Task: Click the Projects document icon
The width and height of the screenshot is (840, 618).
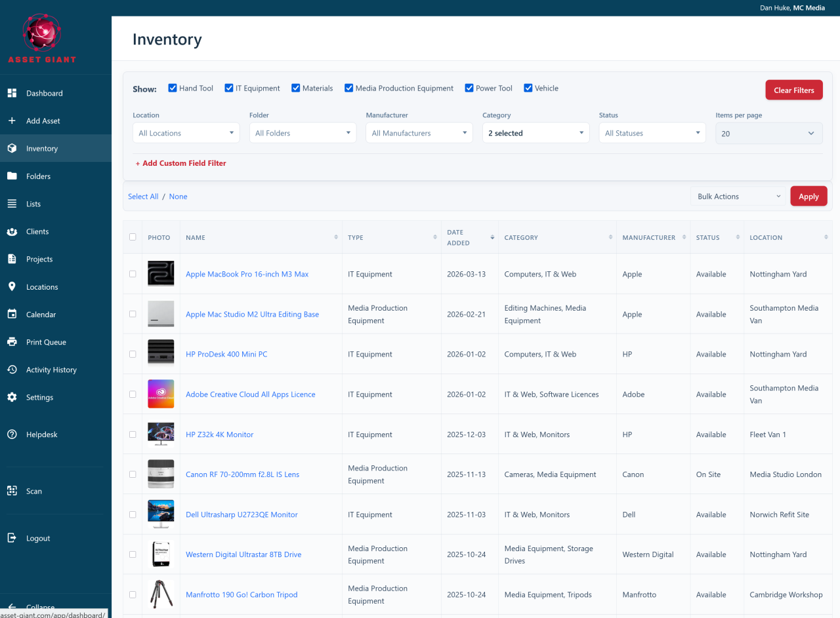Action: (12, 259)
